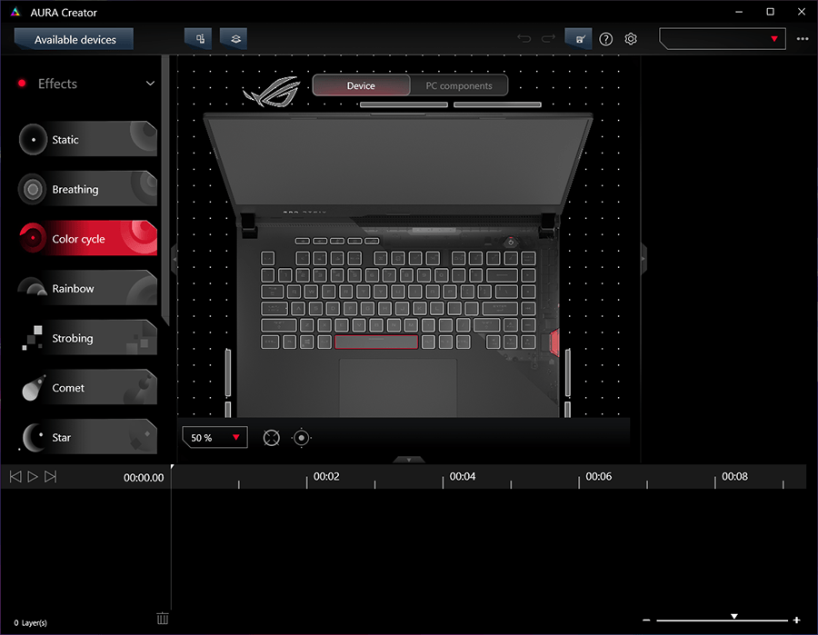
Task: Switch to the Device tab
Action: pyautogui.click(x=361, y=85)
